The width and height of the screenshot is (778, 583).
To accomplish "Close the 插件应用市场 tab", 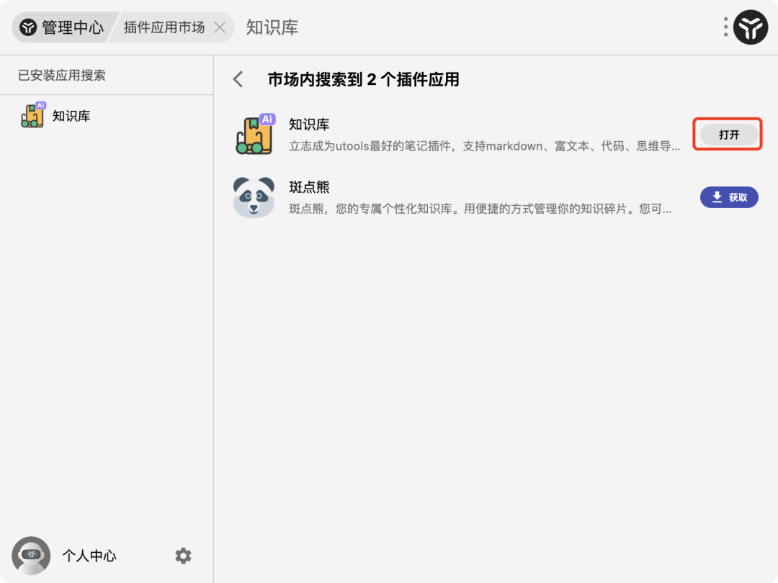I will 220,27.
